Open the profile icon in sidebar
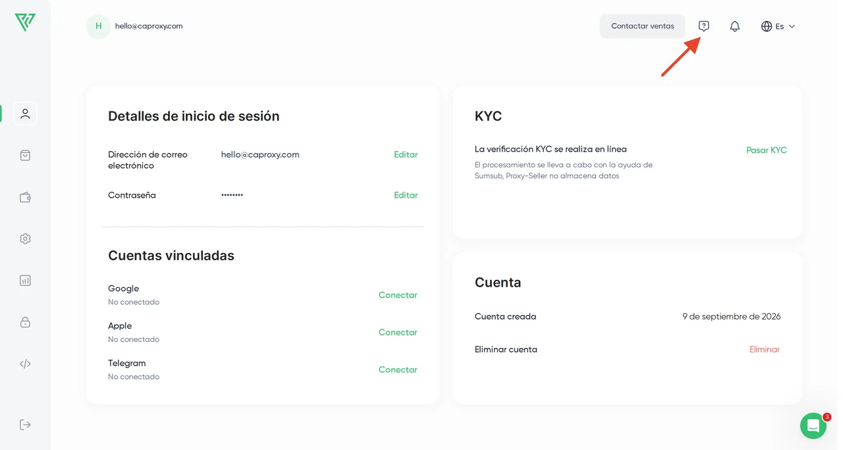The image size is (843, 450). pyautogui.click(x=25, y=113)
